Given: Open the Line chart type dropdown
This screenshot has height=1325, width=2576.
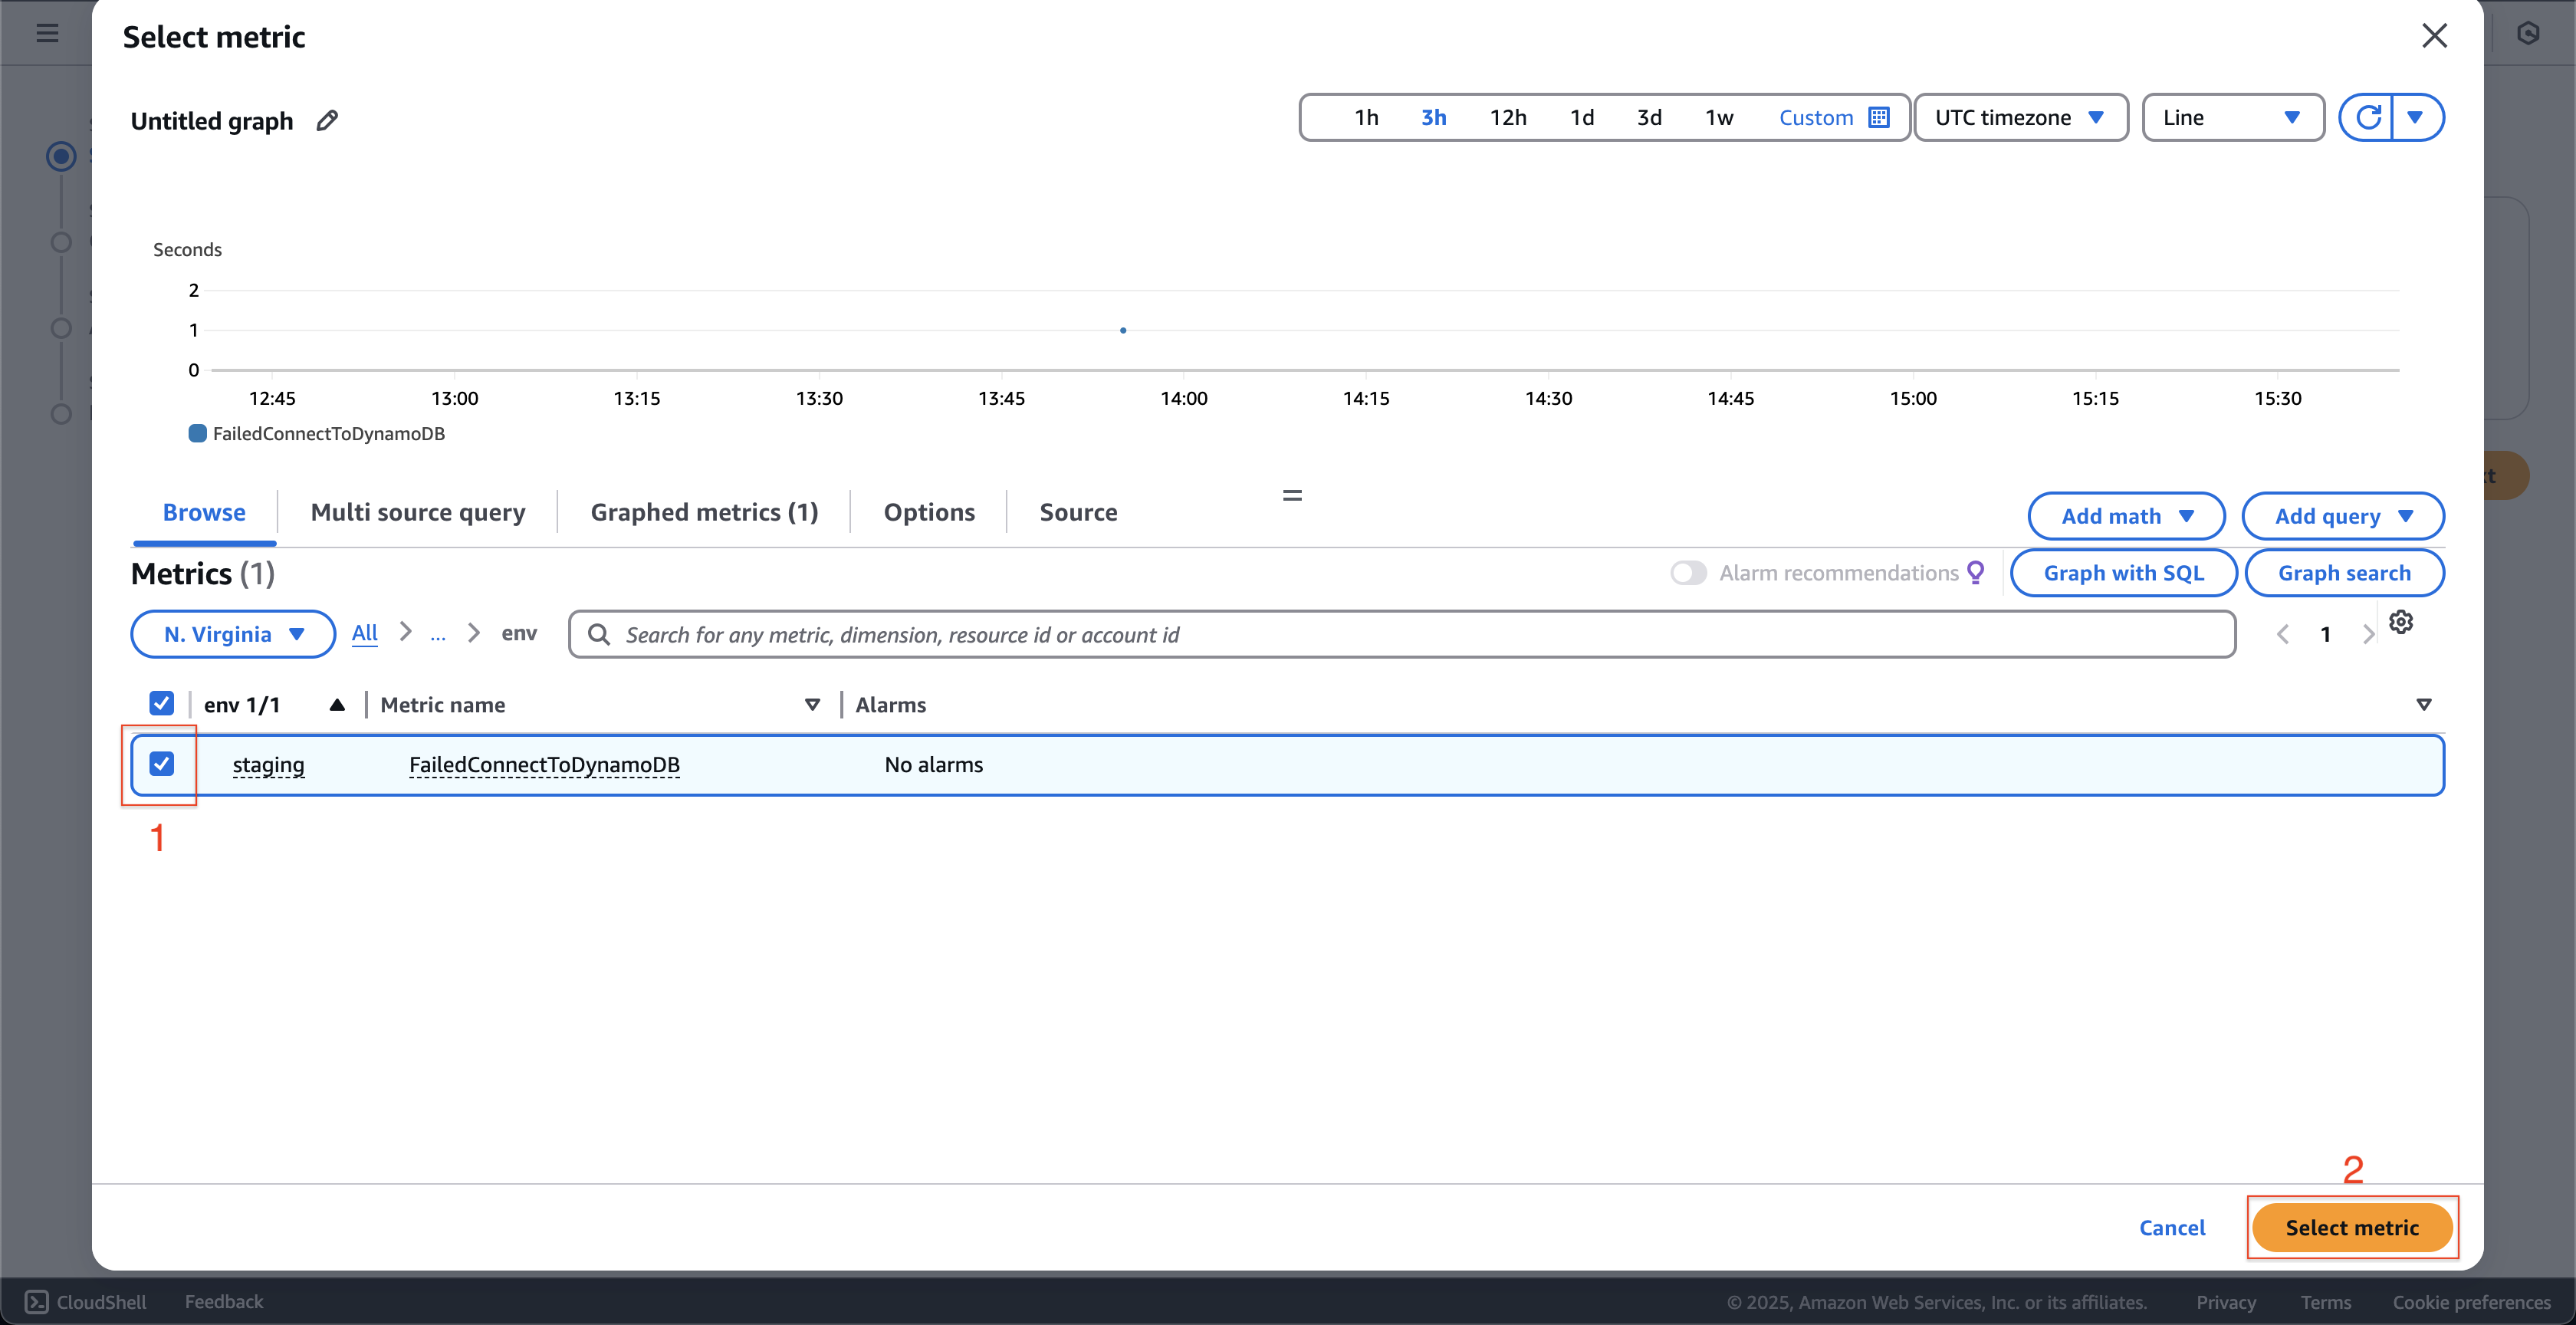Looking at the screenshot, I should [2232, 118].
